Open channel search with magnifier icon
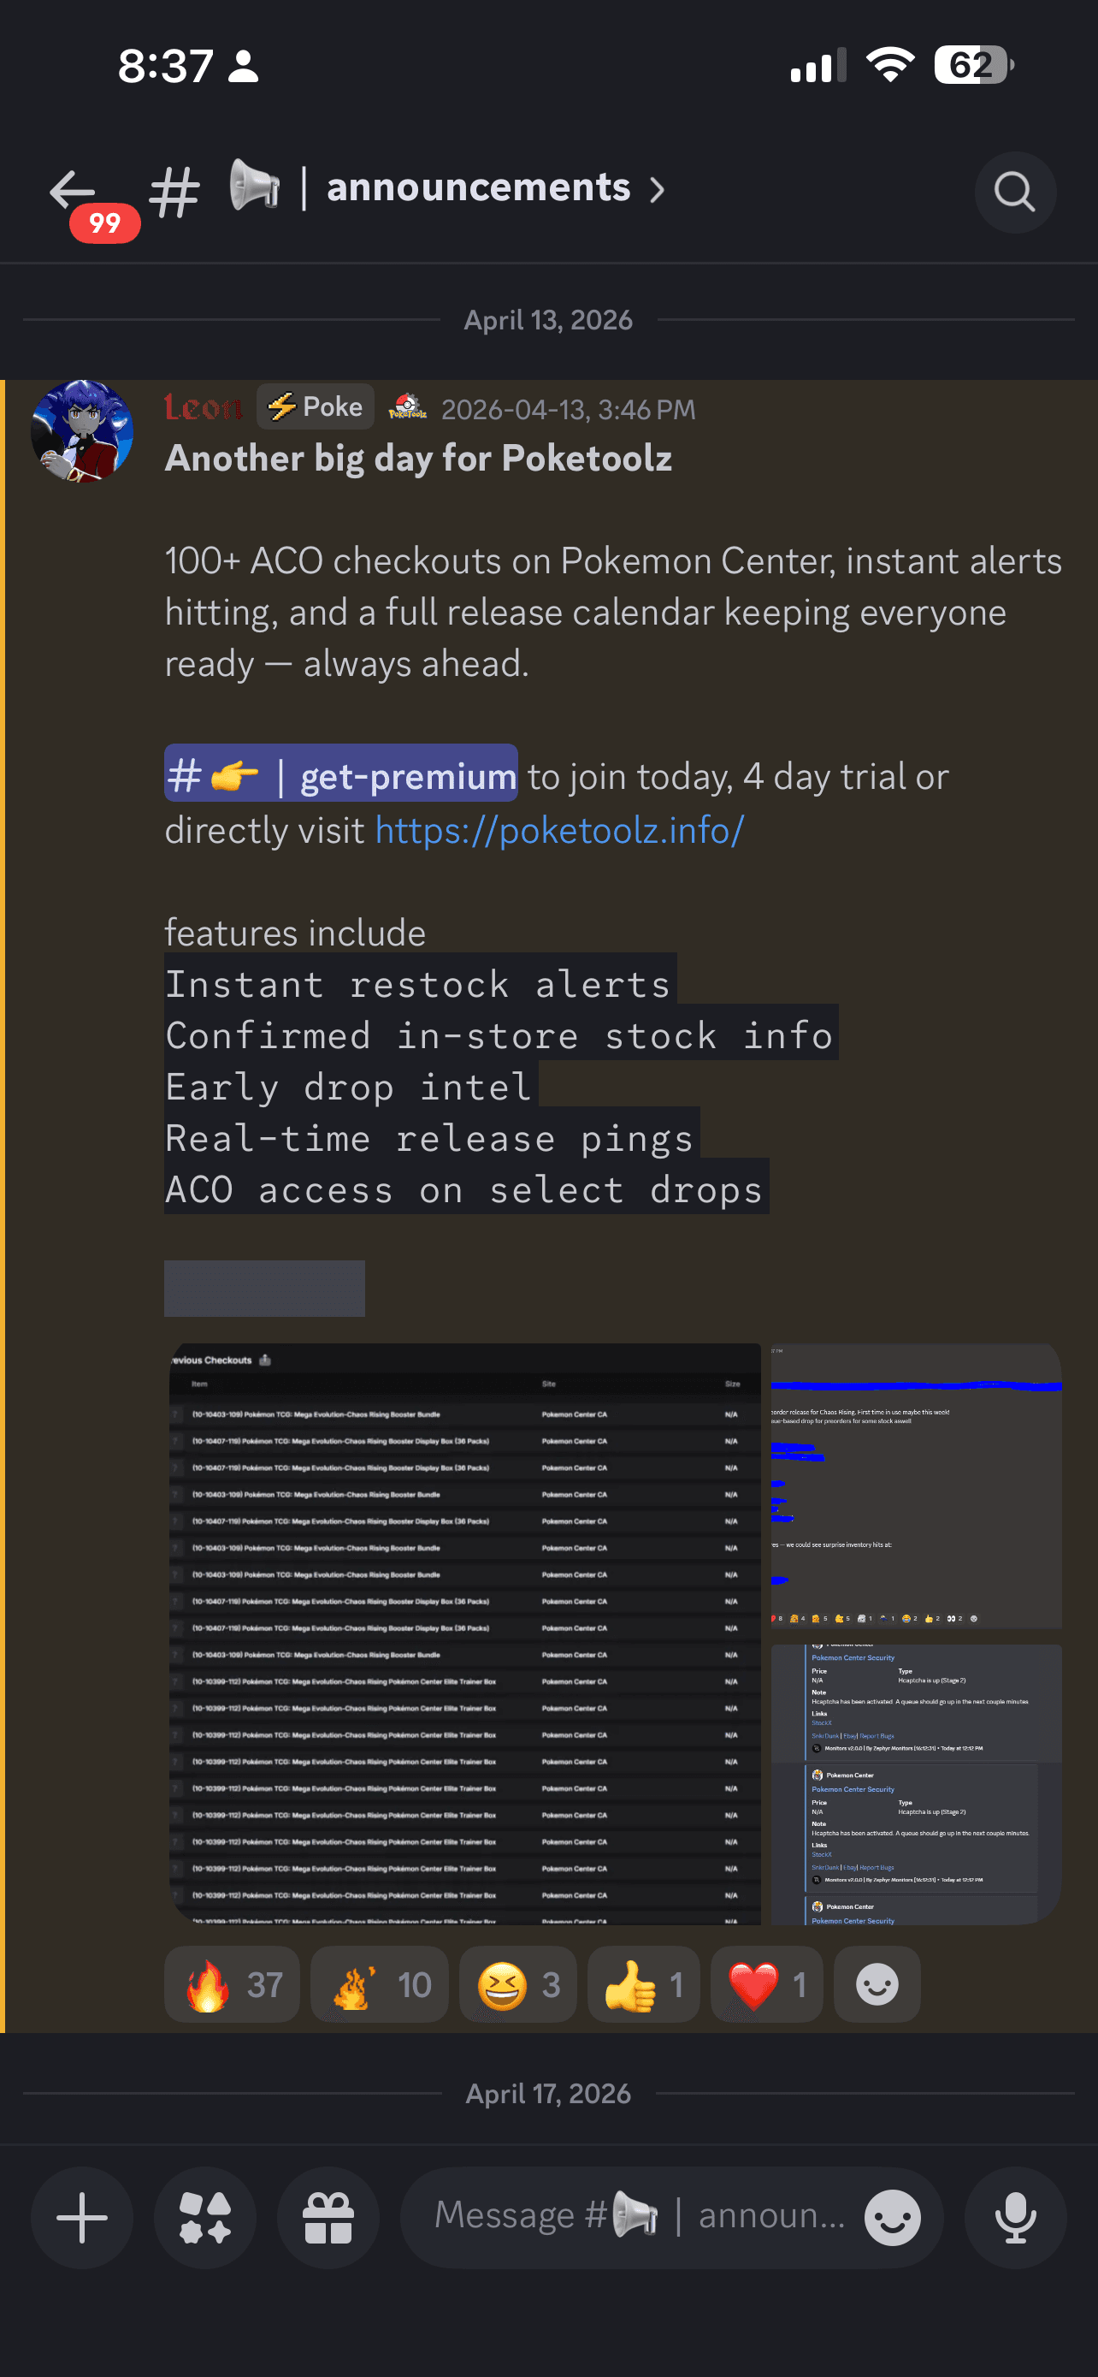The height and width of the screenshot is (2377, 1098). [x=1015, y=192]
